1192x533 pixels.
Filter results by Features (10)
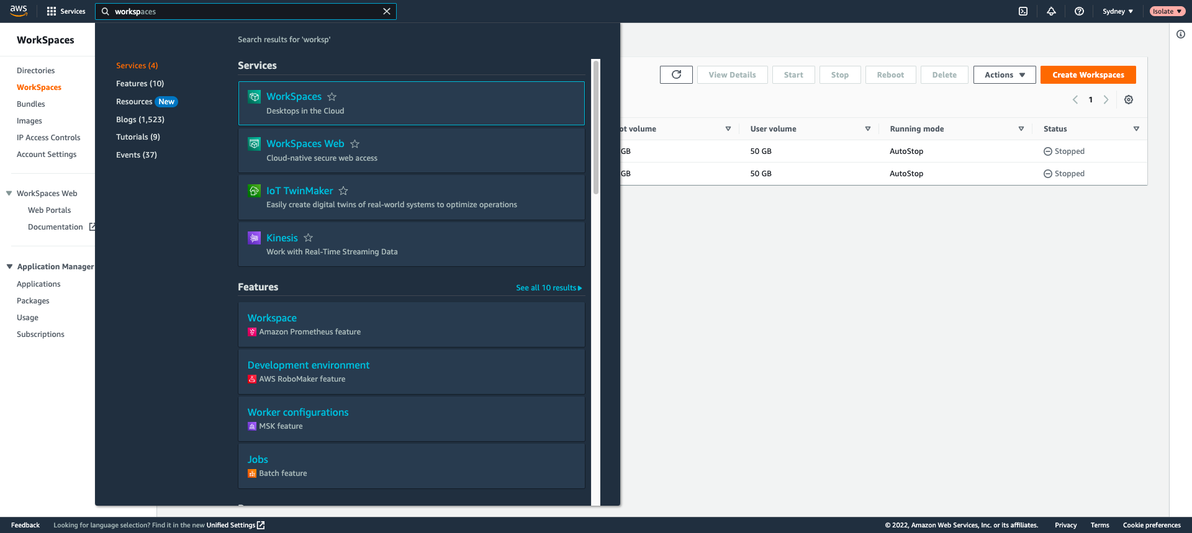(x=140, y=84)
